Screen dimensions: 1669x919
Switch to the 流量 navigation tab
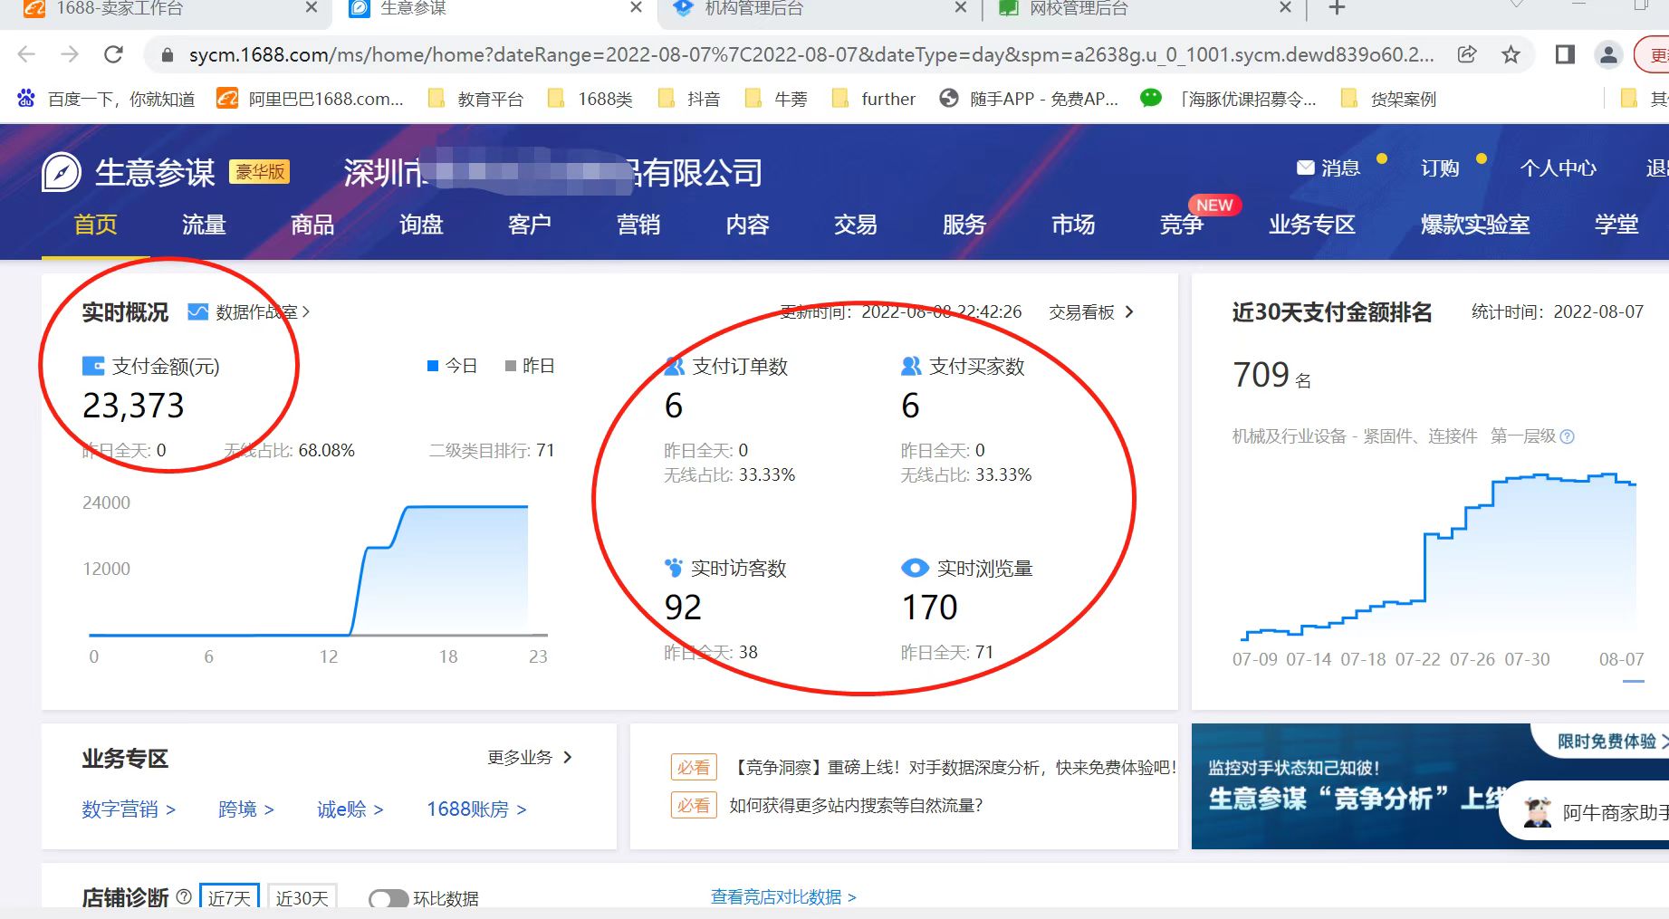tap(204, 225)
